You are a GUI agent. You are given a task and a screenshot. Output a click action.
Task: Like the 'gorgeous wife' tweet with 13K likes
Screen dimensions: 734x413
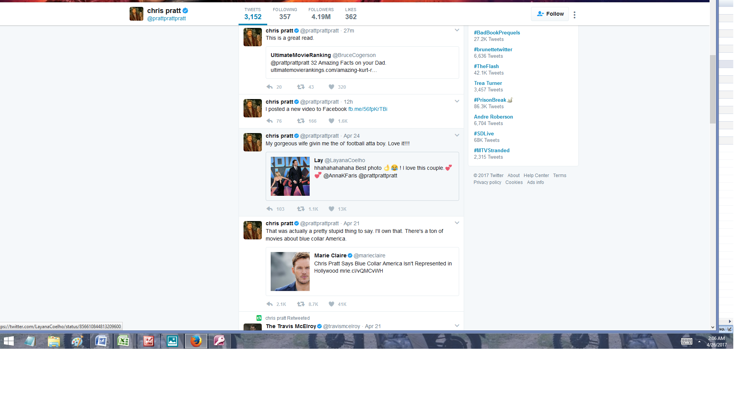point(331,209)
